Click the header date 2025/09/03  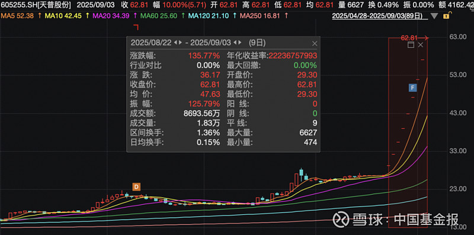coord(95,5)
